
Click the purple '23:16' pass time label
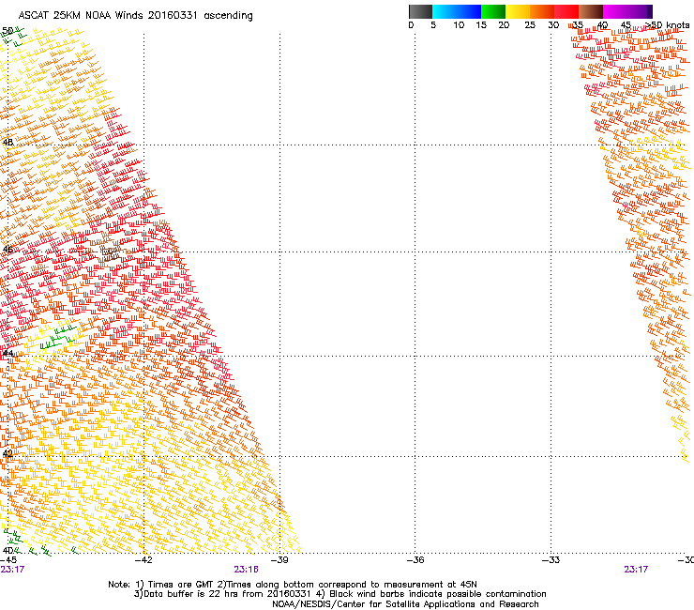click(x=246, y=570)
